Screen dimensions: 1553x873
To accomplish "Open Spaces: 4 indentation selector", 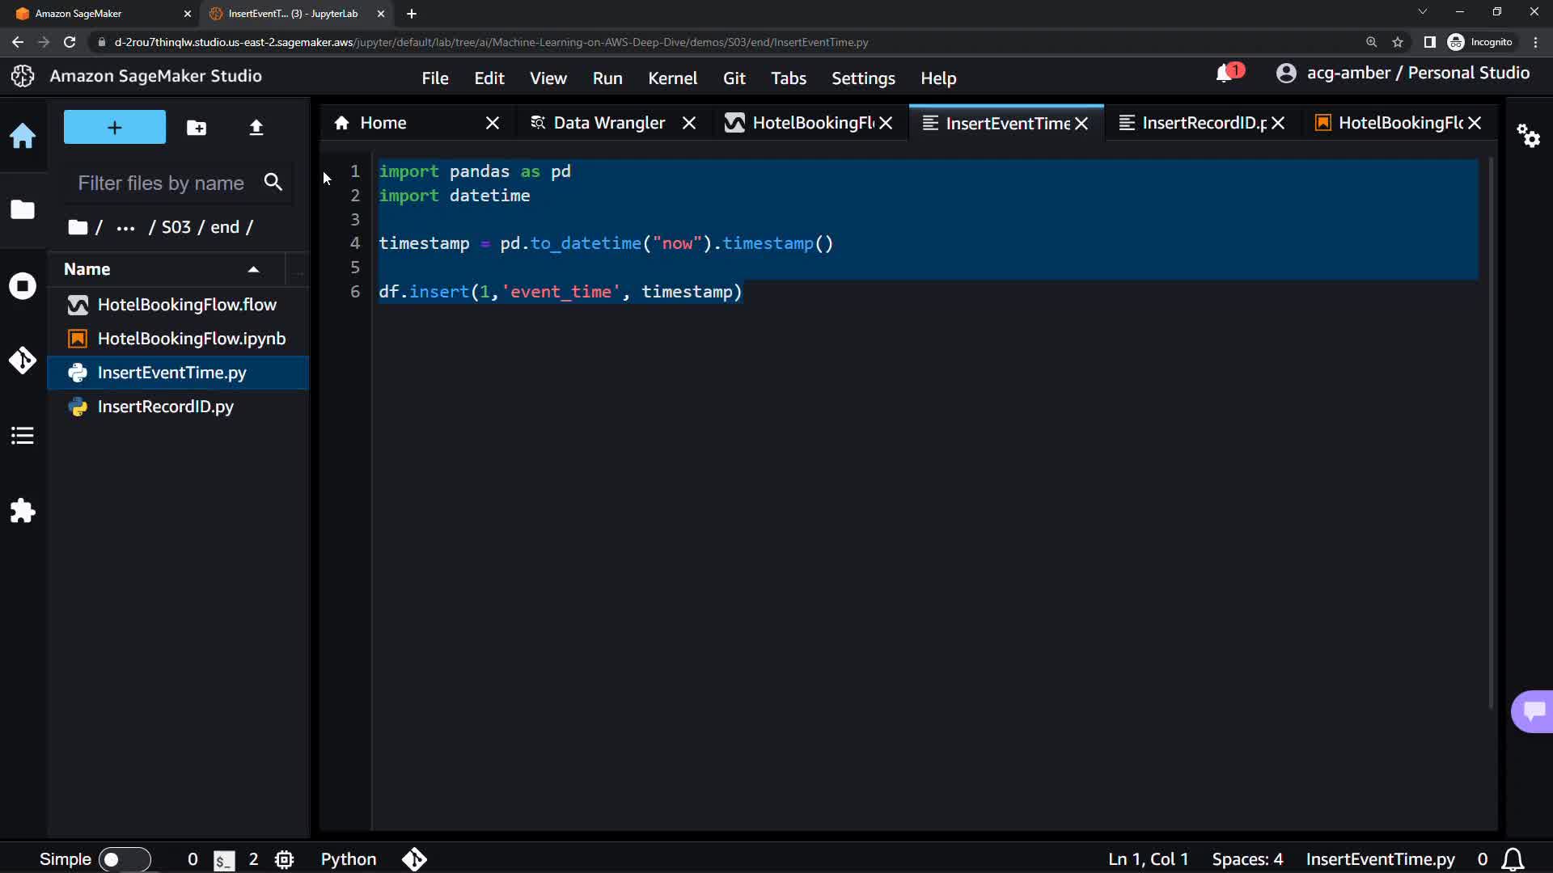I will click(1247, 859).
